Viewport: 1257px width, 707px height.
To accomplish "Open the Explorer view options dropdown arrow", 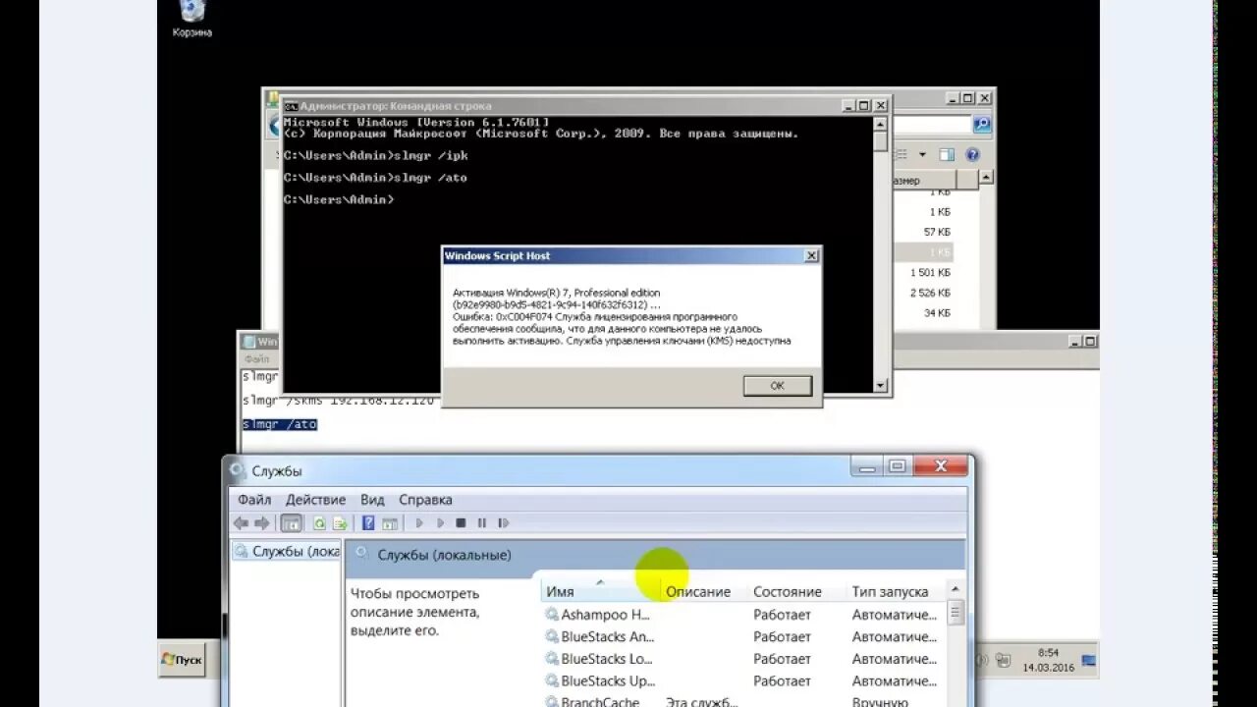I will tap(922, 155).
